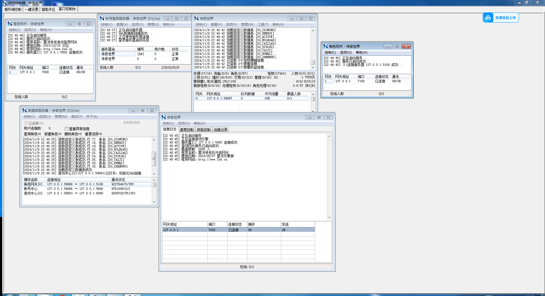
Task: Open the 工具(T) menu in 传奇世界 window
Action: point(263,25)
